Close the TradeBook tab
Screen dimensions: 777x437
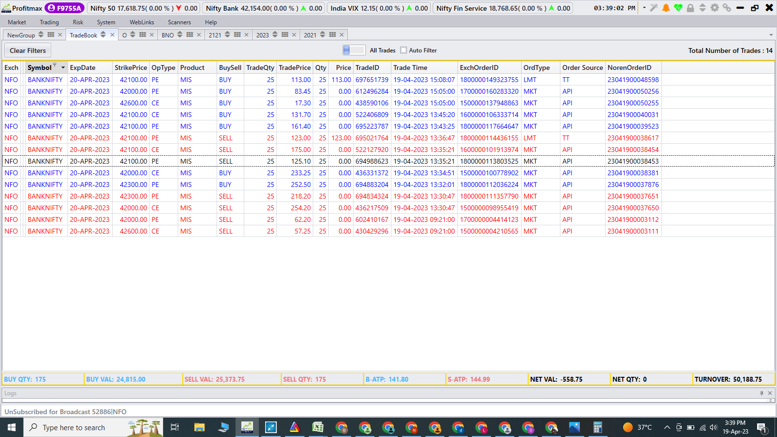pos(112,34)
